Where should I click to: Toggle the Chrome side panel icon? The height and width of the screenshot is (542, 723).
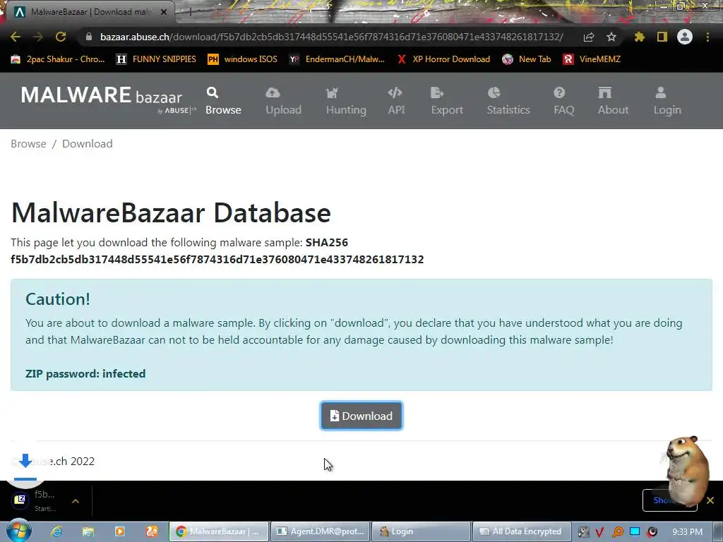662,37
